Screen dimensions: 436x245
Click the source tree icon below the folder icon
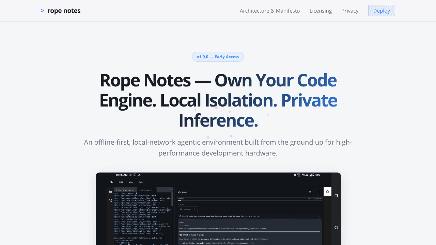(110, 200)
